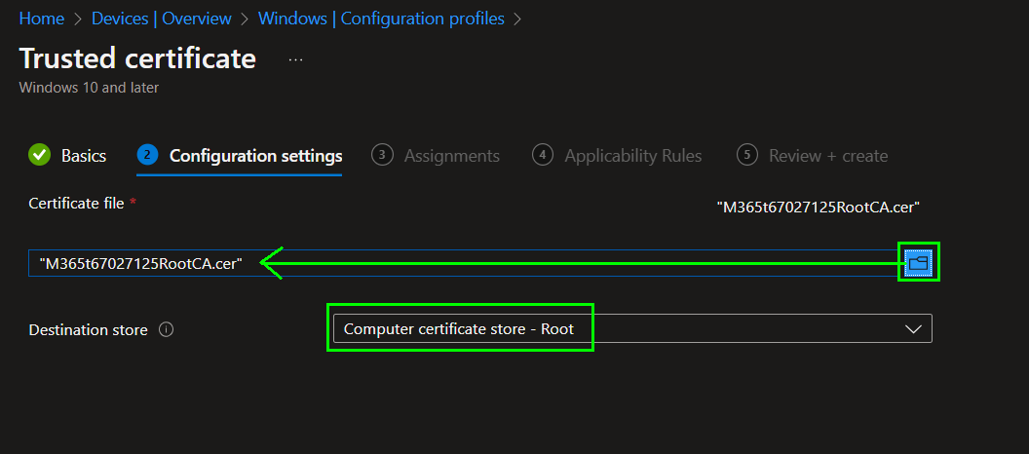
Task: Navigate to the Home breadcrumb
Action: tap(41, 19)
